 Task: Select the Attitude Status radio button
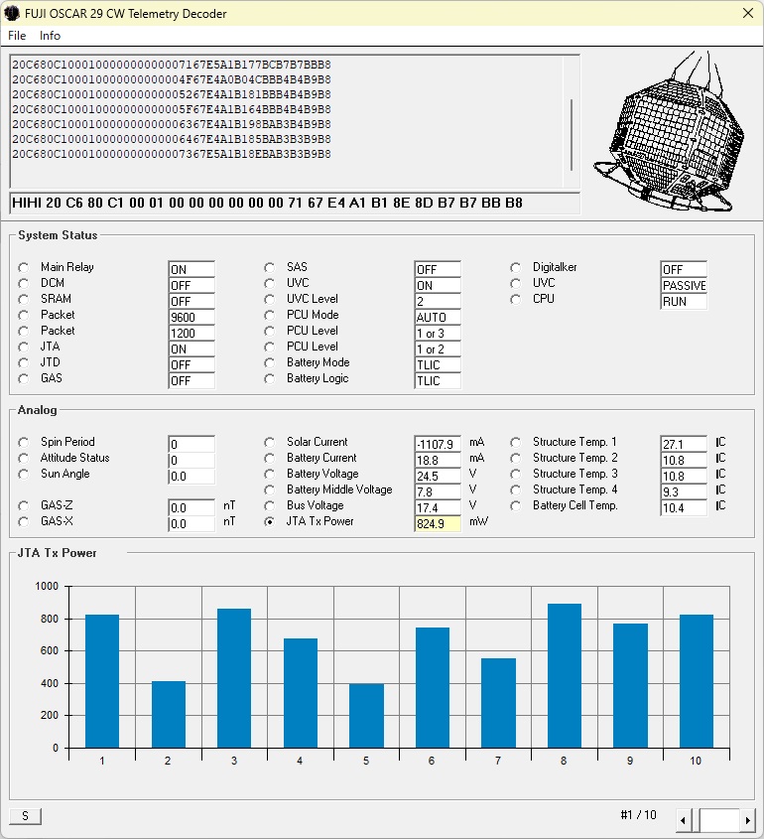pos(24,459)
